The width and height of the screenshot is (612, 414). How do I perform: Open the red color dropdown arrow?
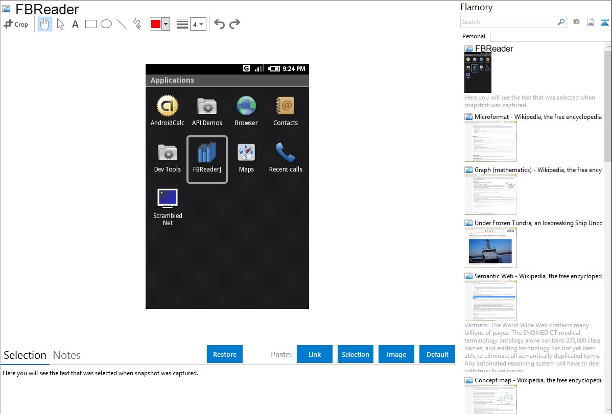[166, 24]
